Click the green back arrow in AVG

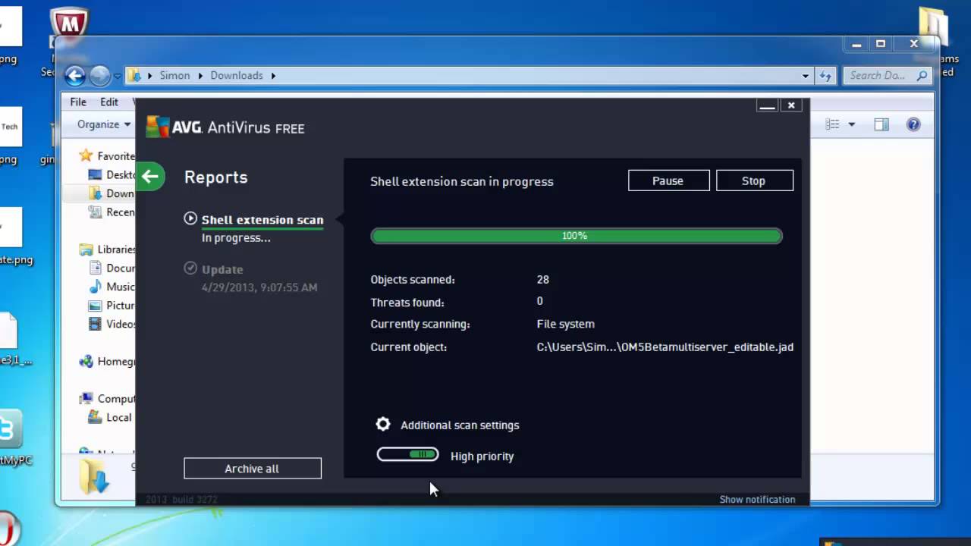(x=150, y=177)
